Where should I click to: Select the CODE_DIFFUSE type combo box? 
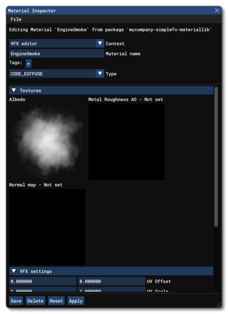(x=52, y=74)
